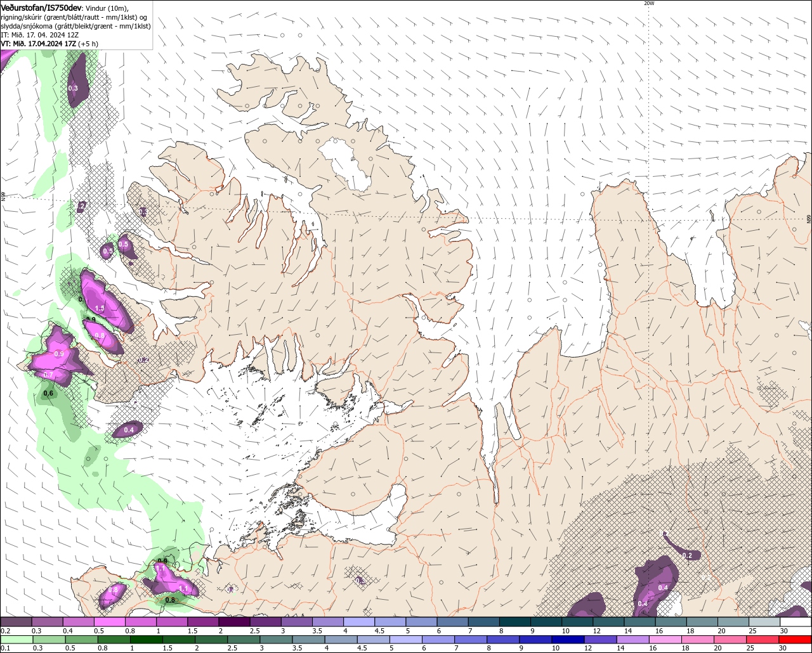Click the 2 swatch in green rain legend

click(x=211, y=640)
